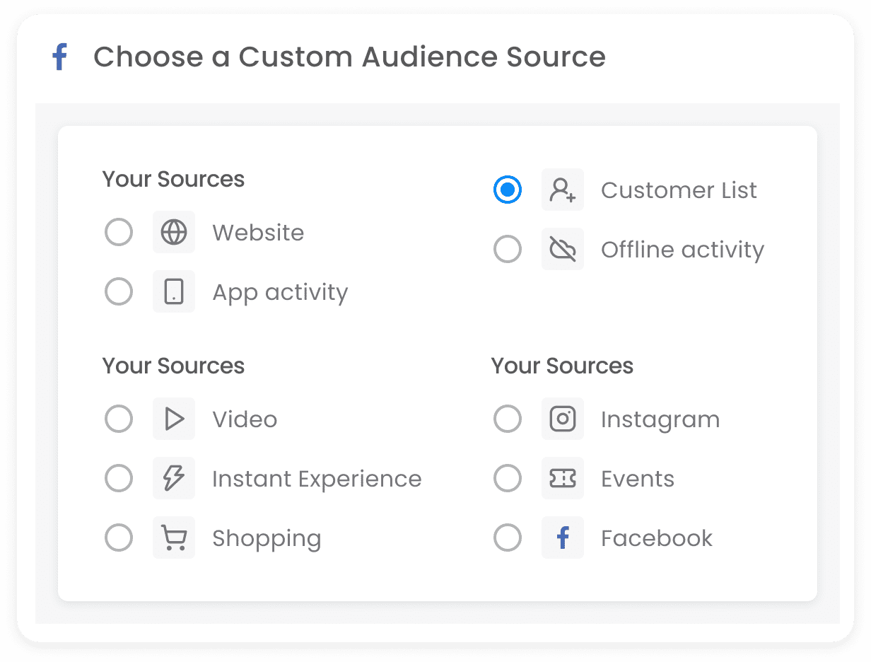Click the Facebook label text

point(657,538)
